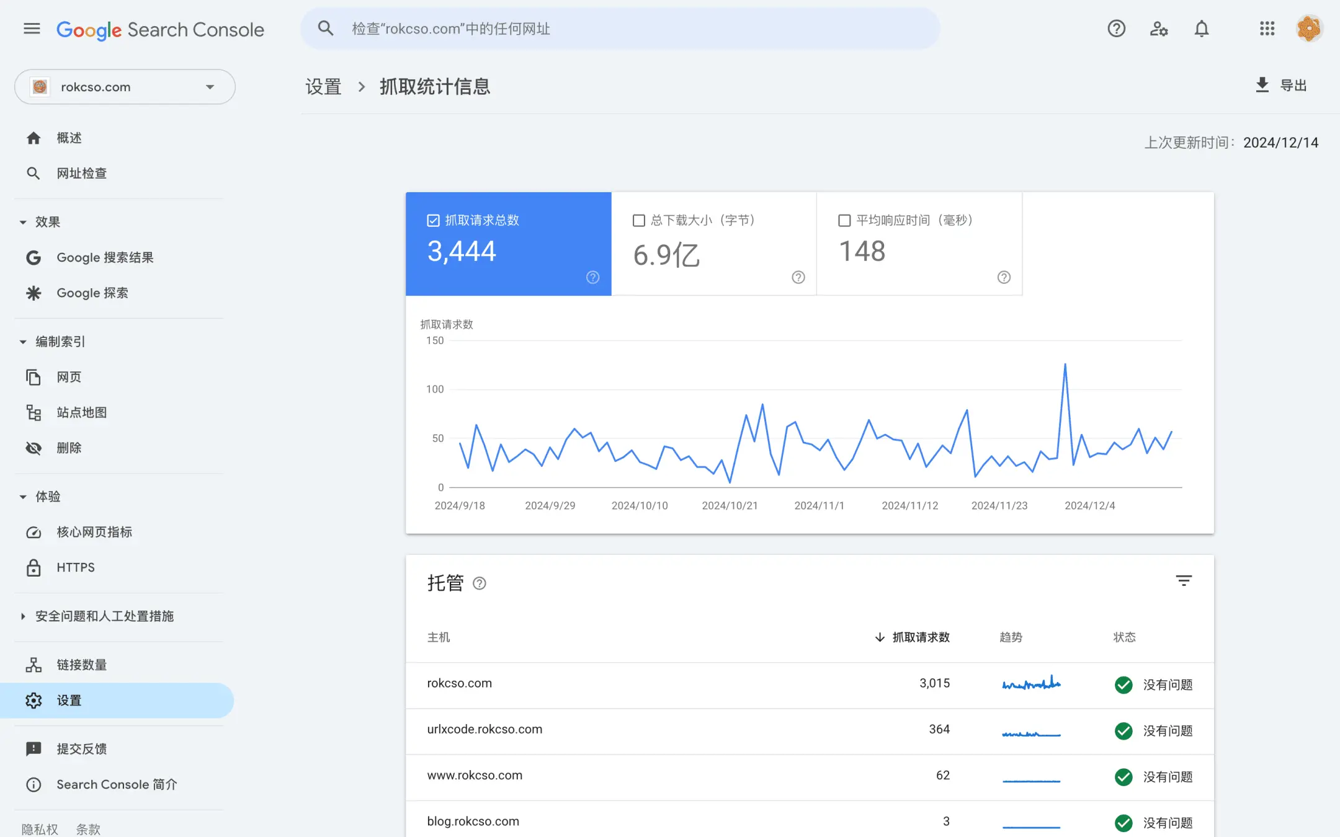The width and height of the screenshot is (1340, 837).
Task: Click the 抓取统计信息 page title
Action: [435, 86]
